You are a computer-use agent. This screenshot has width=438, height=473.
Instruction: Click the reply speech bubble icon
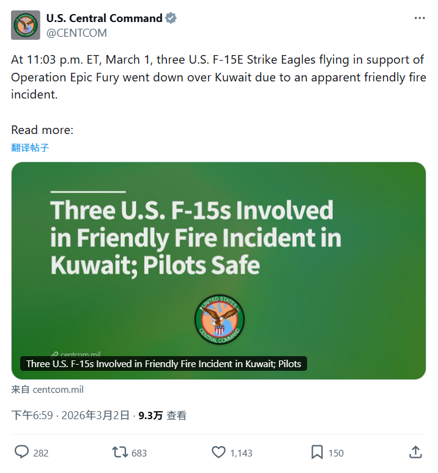tap(22, 452)
